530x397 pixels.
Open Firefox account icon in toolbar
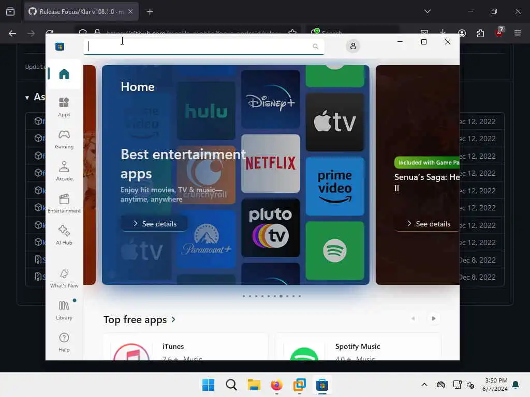462,33
